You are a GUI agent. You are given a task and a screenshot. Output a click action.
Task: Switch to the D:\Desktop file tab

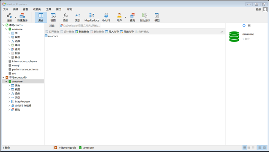(80, 26)
